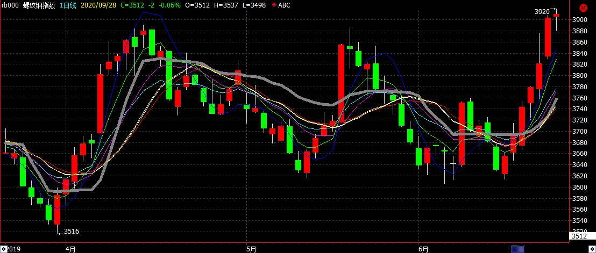Click the lowest candle above the 3516 label

pos(58,209)
